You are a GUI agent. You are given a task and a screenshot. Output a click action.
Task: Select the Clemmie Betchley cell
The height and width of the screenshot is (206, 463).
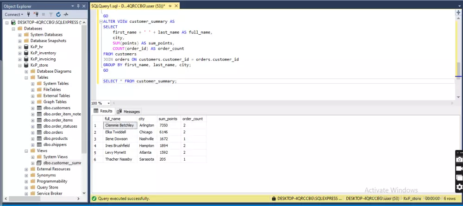point(120,125)
